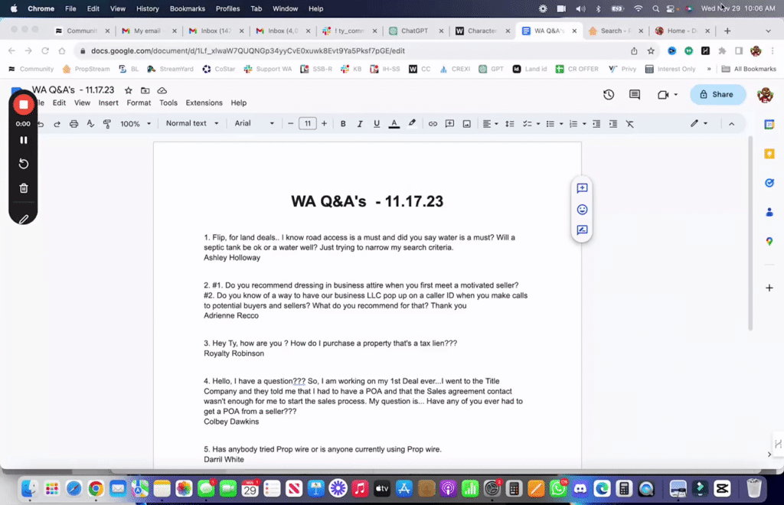Toggle underline formatting
This screenshot has height=505, width=784.
[375, 123]
